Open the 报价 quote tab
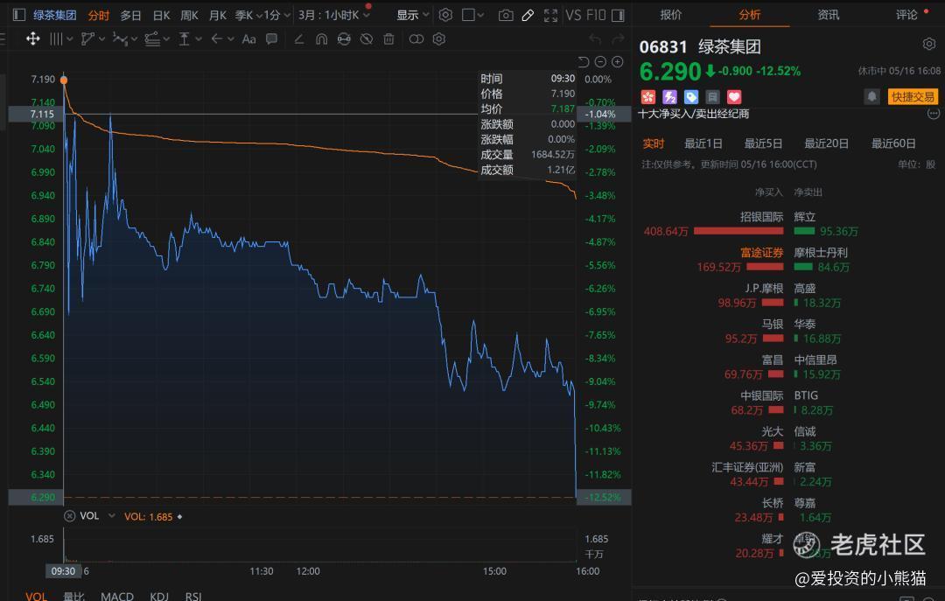945x601 pixels. [671, 15]
